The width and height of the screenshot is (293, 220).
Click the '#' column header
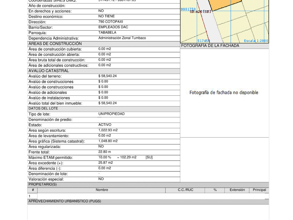pos(33,190)
